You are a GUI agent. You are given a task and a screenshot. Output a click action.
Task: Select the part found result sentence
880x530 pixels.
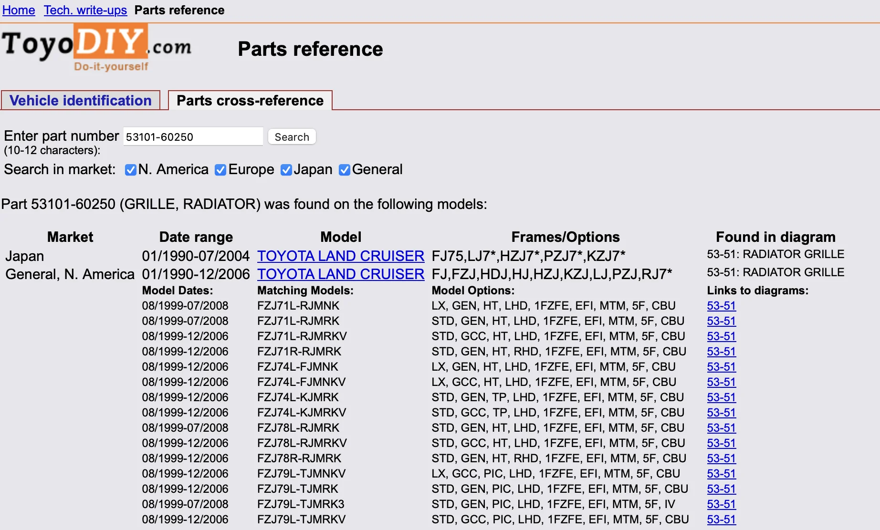pyautogui.click(x=244, y=204)
